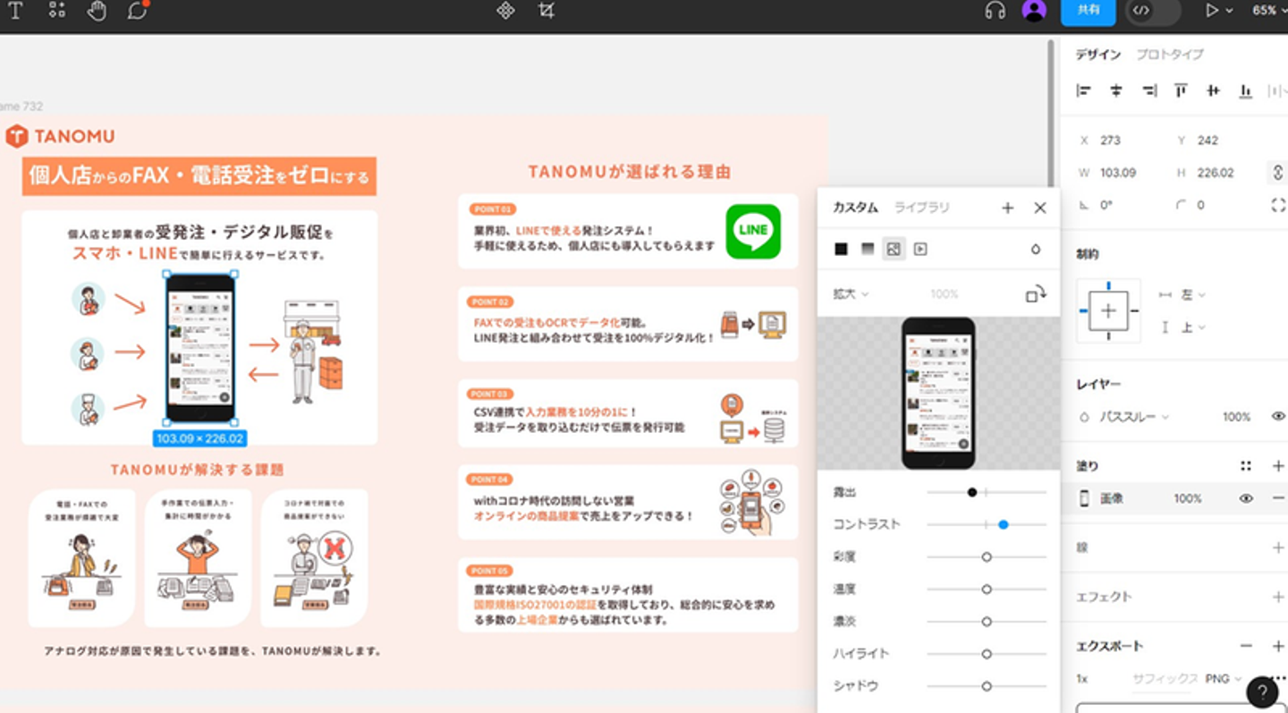Select the Text tool
This screenshot has width=1288, height=713.
[x=15, y=11]
